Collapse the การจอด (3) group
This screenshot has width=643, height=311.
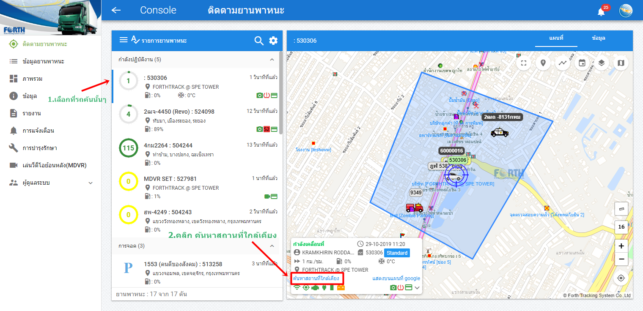(272, 246)
